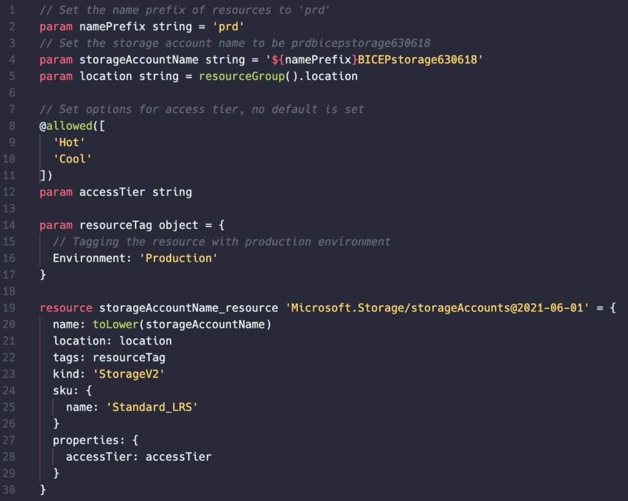Click the toLower function call
The image size is (628, 501).
(116, 324)
